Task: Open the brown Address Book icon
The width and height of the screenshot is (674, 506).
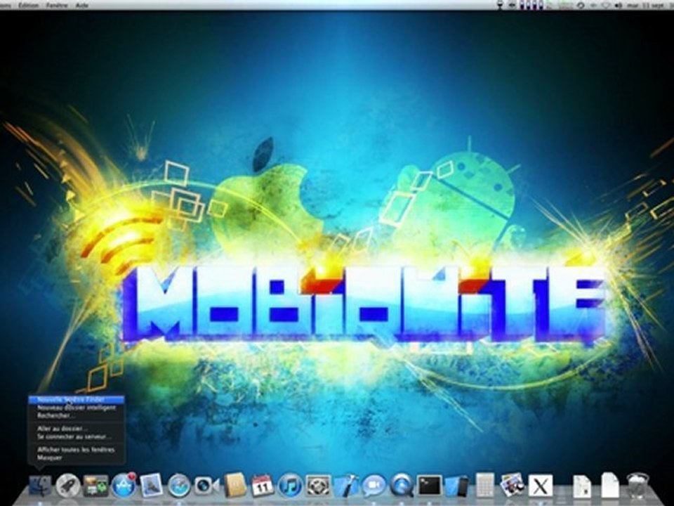Action: click(235, 485)
